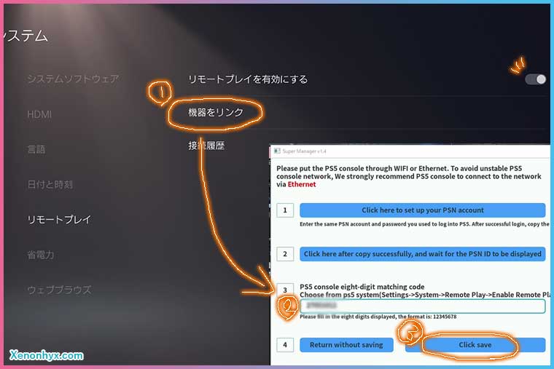Click the 'Enter the same PSN account' note

pyautogui.click(x=425, y=224)
